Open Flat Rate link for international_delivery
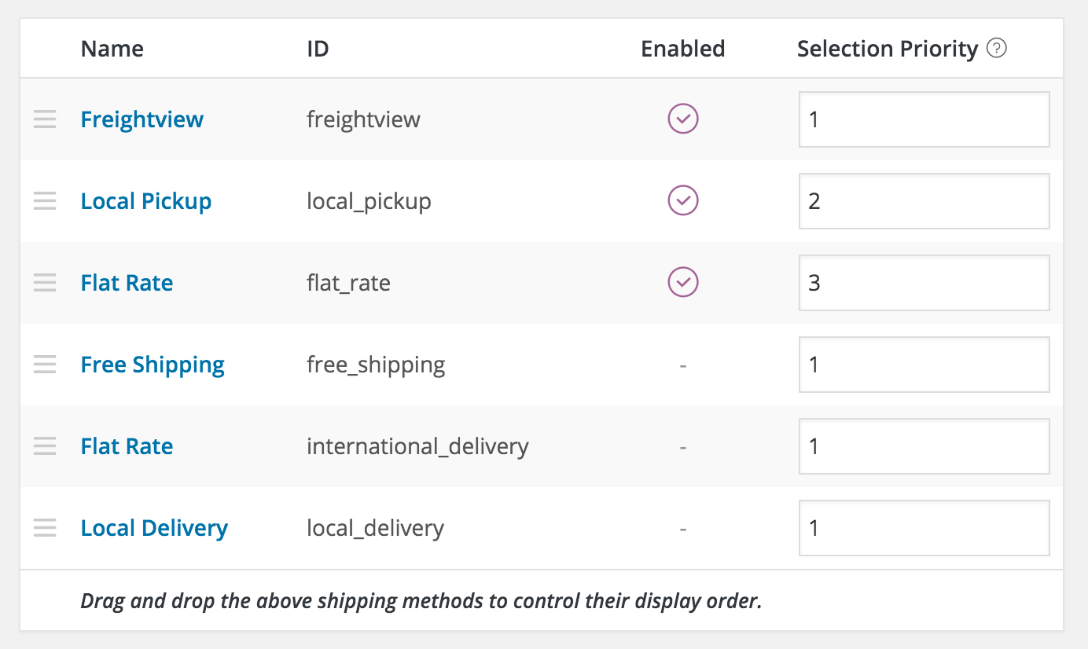 click(127, 446)
